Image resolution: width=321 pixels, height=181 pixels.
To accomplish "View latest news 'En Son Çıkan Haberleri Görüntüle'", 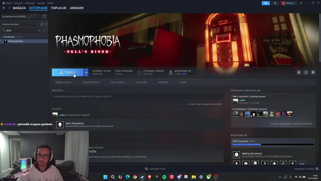I will coord(205,104).
